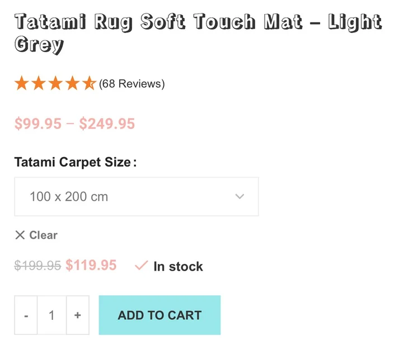Click the $119.95 sale price
403x359 pixels.
click(91, 265)
